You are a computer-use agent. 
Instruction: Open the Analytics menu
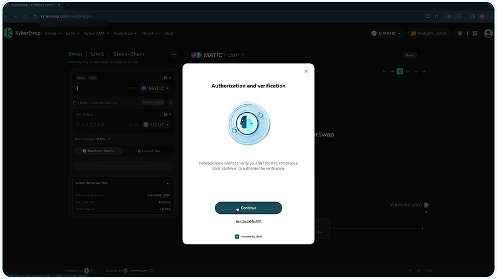click(125, 33)
